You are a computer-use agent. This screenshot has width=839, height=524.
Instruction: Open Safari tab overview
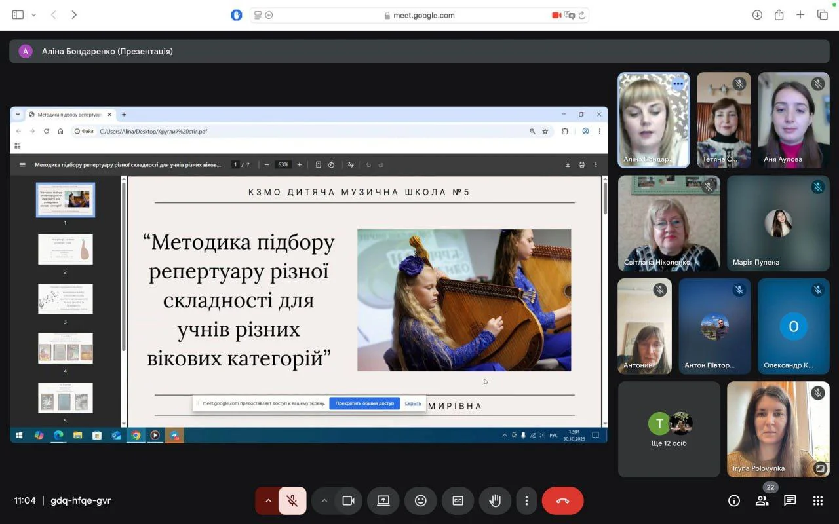point(822,15)
